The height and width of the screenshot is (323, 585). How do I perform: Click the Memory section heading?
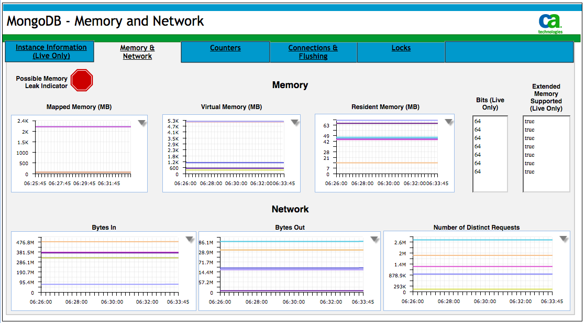click(290, 85)
